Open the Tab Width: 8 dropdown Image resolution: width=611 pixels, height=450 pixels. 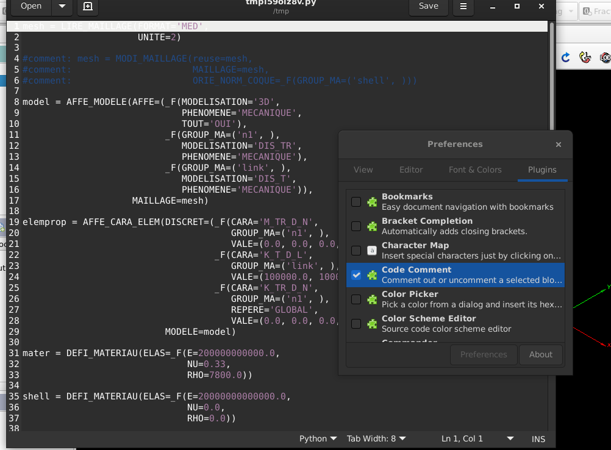point(376,438)
